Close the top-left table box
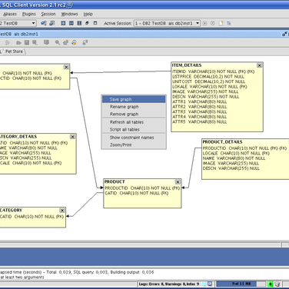 click(x=66, y=67)
